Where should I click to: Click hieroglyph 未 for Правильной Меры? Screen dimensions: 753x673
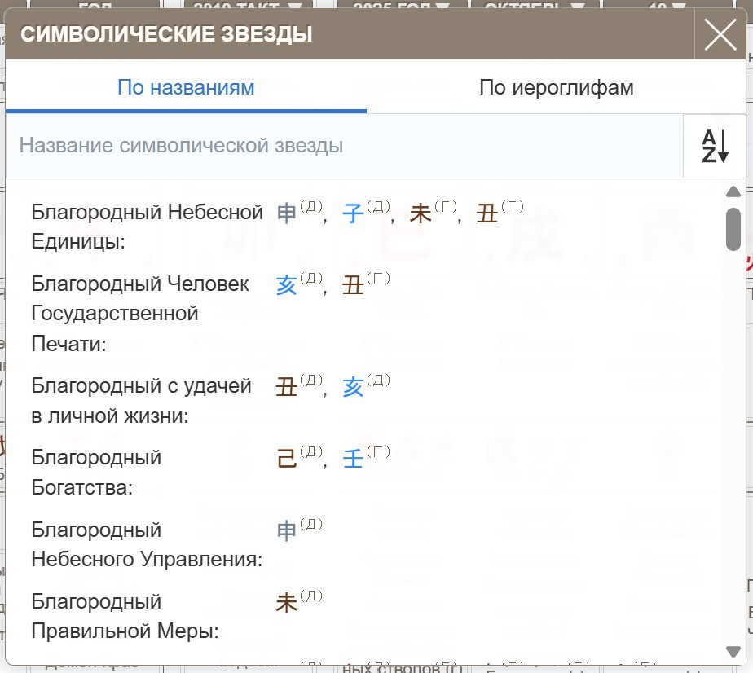pyautogui.click(x=285, y=602)
